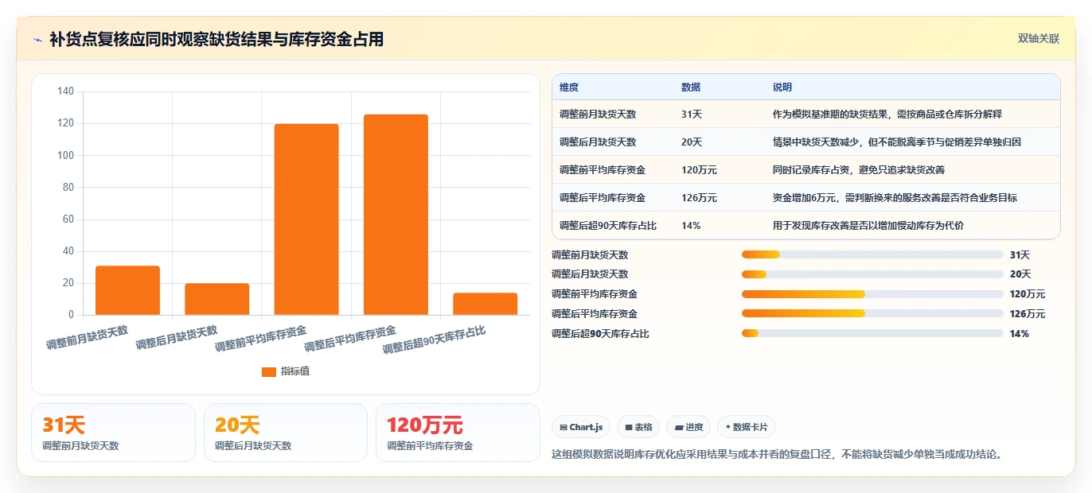Click the footer note starting 这组模拟数据说明
The width and height of the screenshot is (1092, 493).
click(777, 455)
